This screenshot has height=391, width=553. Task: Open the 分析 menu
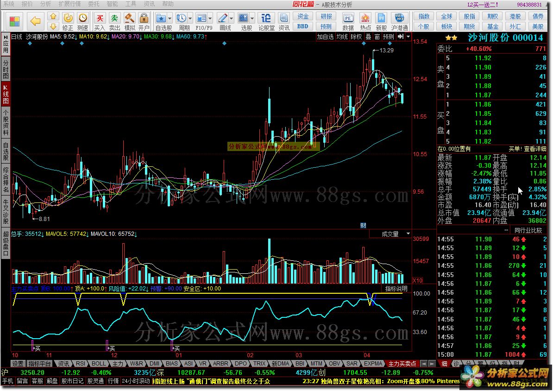coord(45,4)
